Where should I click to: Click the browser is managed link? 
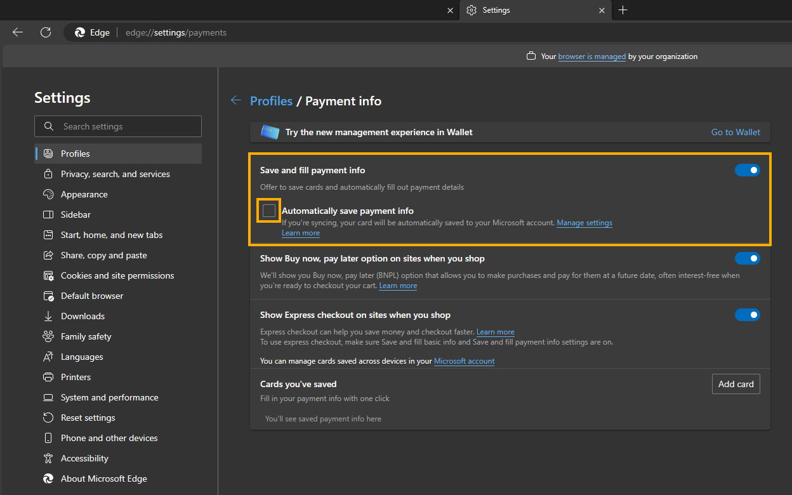point(592,56)
